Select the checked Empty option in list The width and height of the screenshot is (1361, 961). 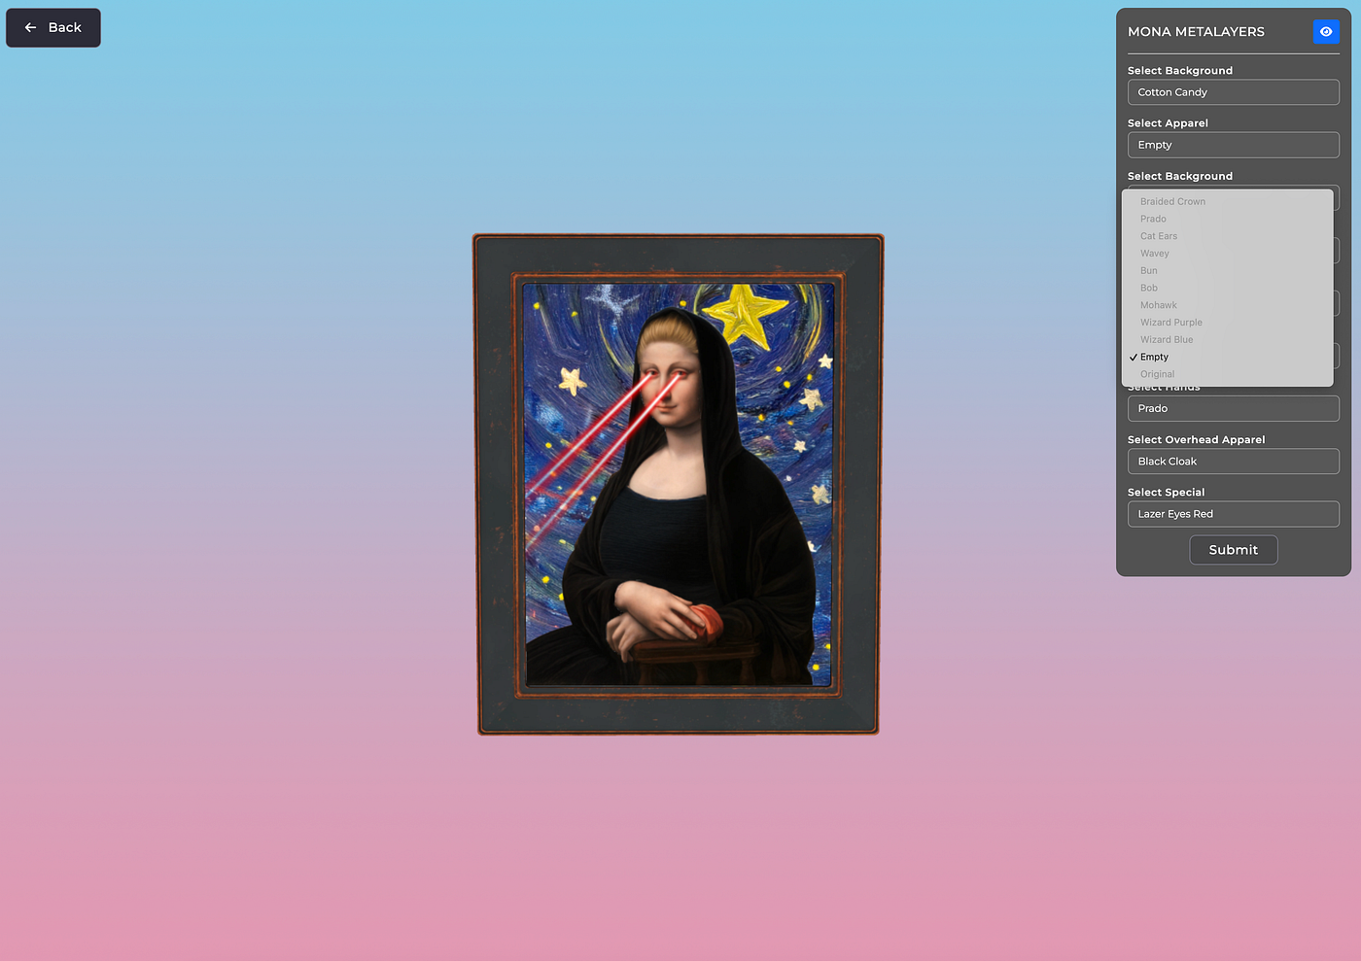coord(1227,357)
